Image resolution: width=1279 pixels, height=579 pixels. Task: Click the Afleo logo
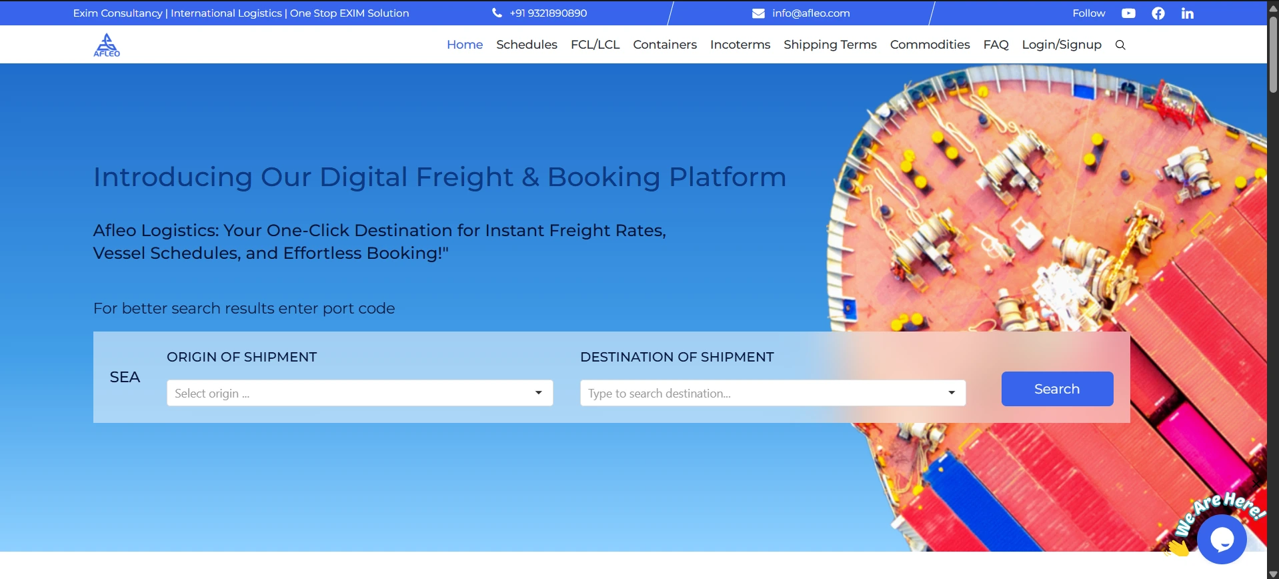[x=107, y=45]
